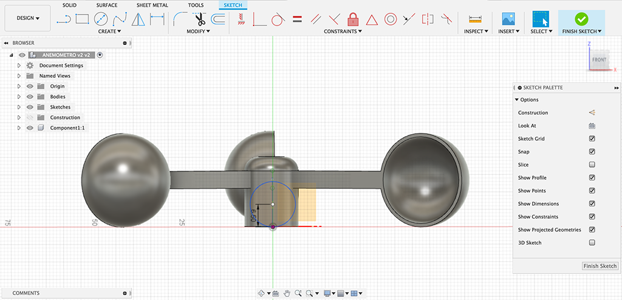
Task: Select the Orbit tool in navigation bar
Action: pyautogui.click(x=261, y=293)
